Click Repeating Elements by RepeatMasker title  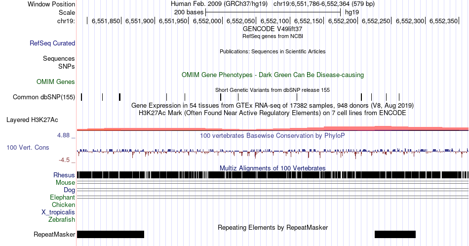pyautogui.click(x=273, y=227)
